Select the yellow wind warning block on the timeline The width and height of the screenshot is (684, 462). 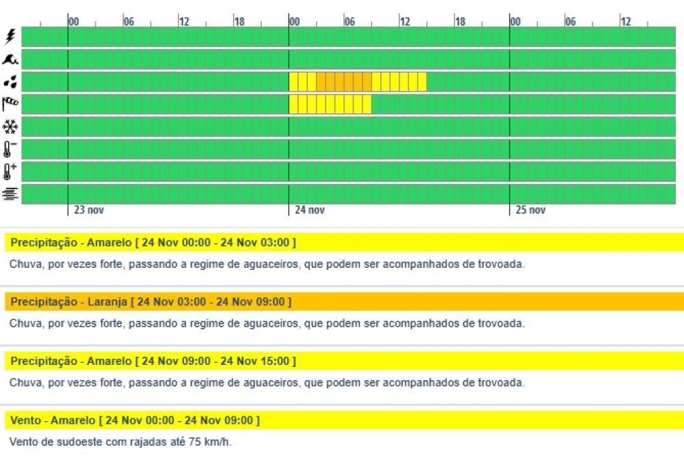(x=330, y=105)
